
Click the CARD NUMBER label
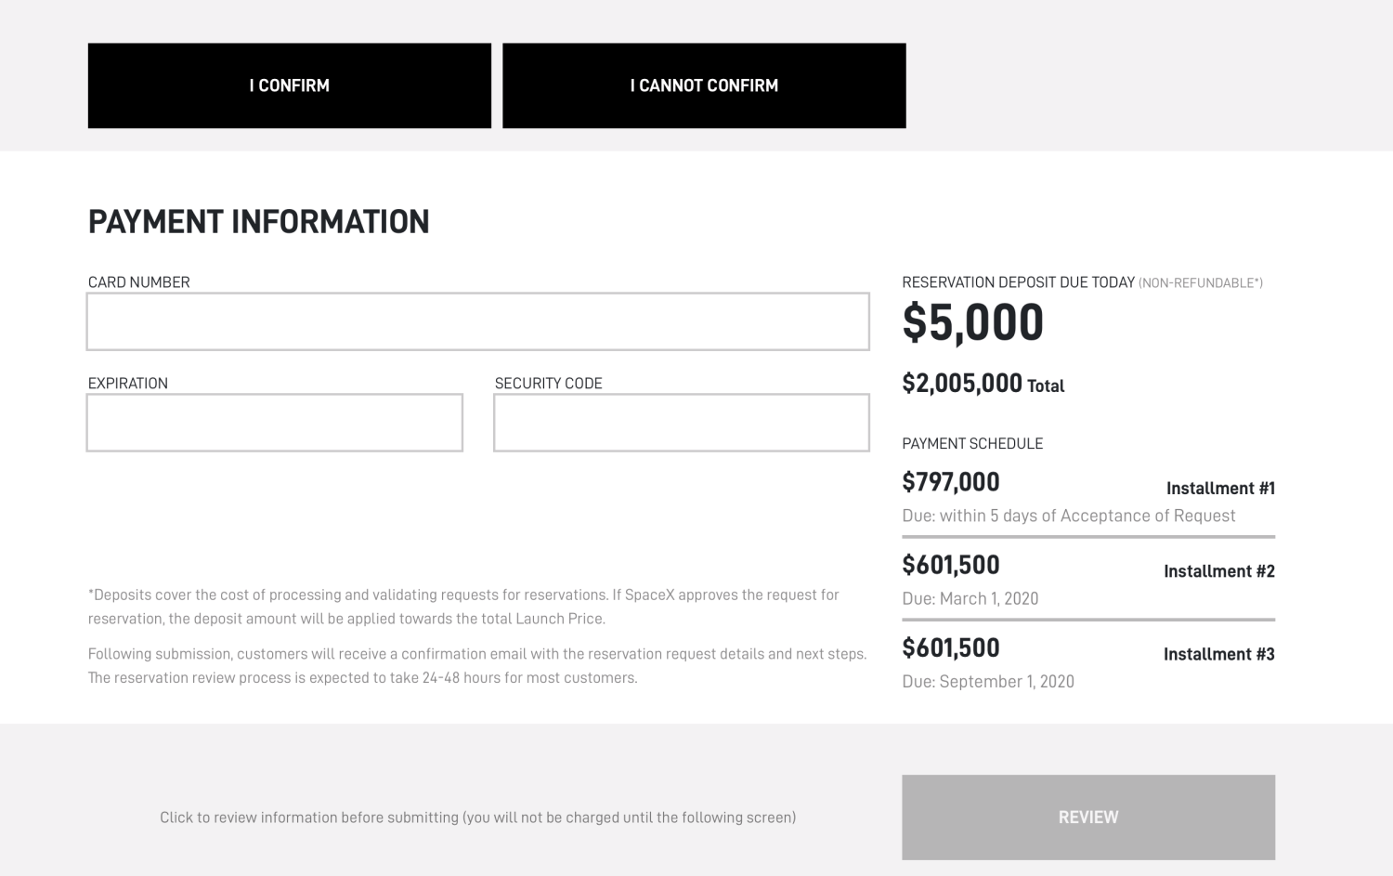click(138, 282)
